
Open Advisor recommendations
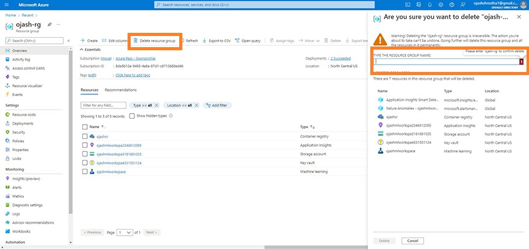tap(33, 223)
